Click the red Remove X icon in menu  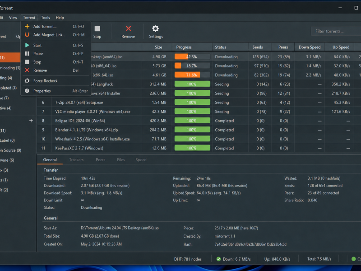tap(27, 70)
